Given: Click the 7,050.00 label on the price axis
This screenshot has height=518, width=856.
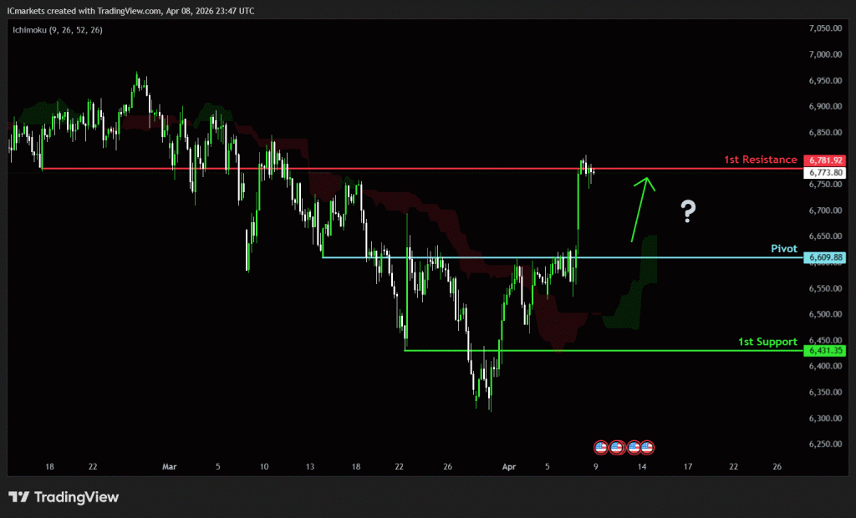Looking at the screenshot, I should pyautogui.click(x=824, y=28).
